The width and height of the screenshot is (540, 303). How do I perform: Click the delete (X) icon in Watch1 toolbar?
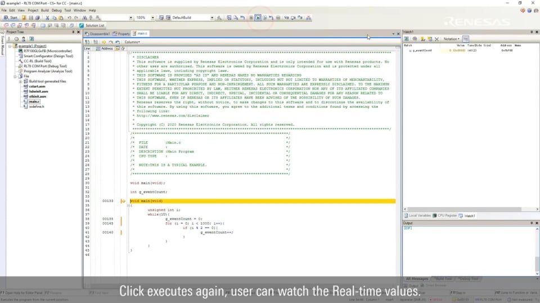pos(436,39)
